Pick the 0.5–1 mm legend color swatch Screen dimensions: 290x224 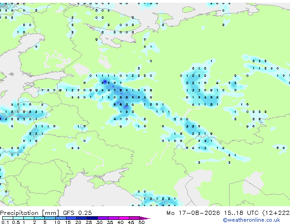pos(18,218)
